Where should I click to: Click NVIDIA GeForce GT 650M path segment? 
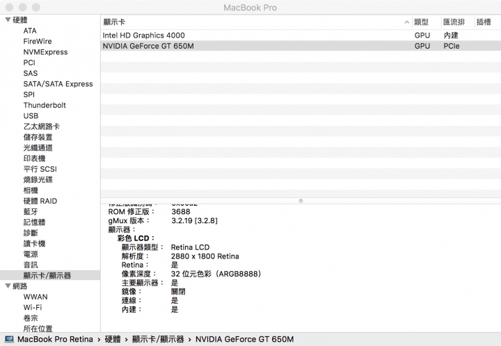244,339
